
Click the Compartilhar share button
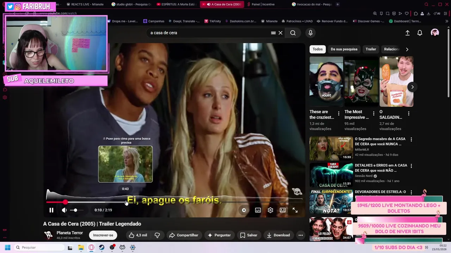point(184,235)
